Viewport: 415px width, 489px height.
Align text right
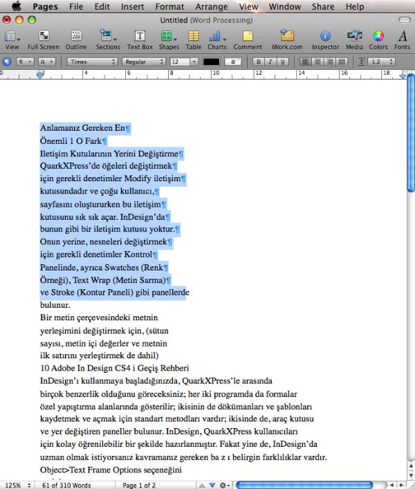[x=329, y=62]
